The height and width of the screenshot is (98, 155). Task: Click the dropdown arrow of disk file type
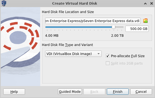[x=98, y=54]
